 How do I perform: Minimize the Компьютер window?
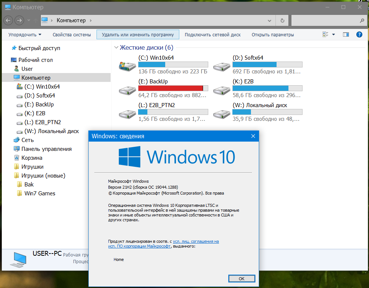tap(327, 7)
